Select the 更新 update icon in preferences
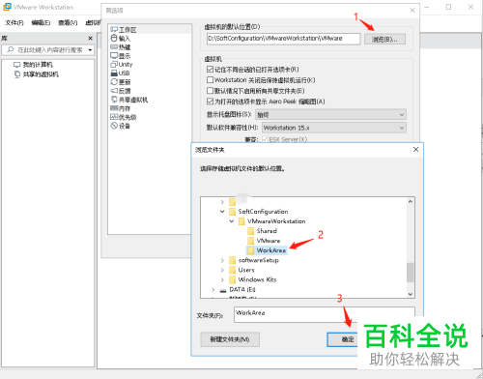Screen dimensions: 483x379 pos(114,82)
